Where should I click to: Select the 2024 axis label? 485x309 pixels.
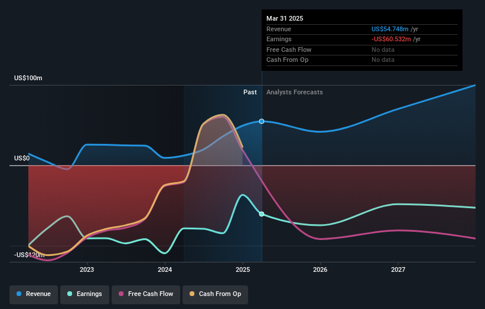[x=165, y=270]
